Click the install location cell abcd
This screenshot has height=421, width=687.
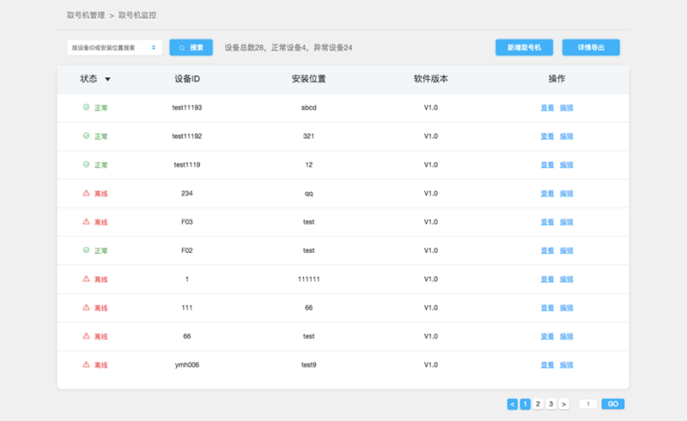point(309,108)
